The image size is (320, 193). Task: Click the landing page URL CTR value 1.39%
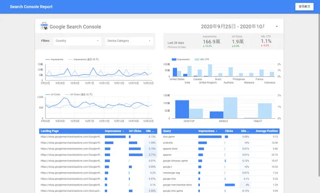tap(152, 143)
